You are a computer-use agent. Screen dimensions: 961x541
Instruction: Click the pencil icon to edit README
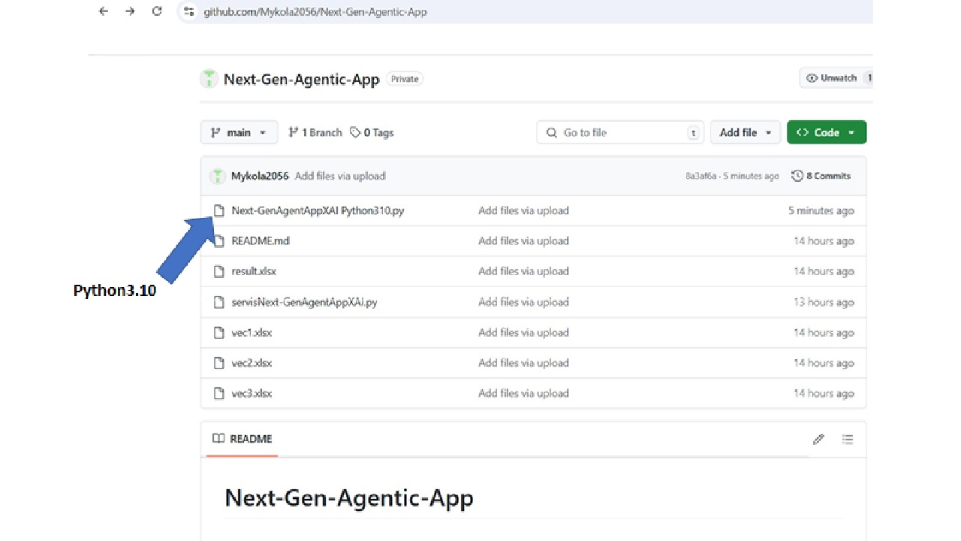(818, 439)
